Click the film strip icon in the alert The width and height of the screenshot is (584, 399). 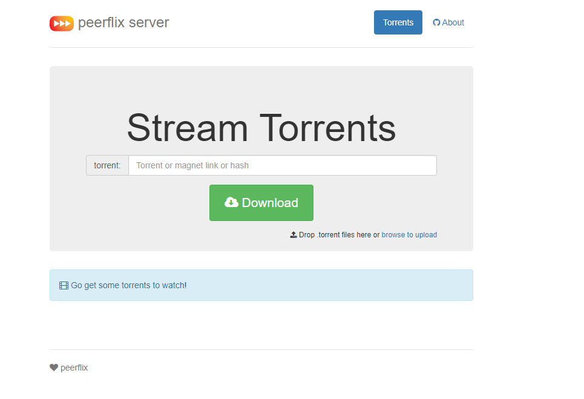pos(64,285)
